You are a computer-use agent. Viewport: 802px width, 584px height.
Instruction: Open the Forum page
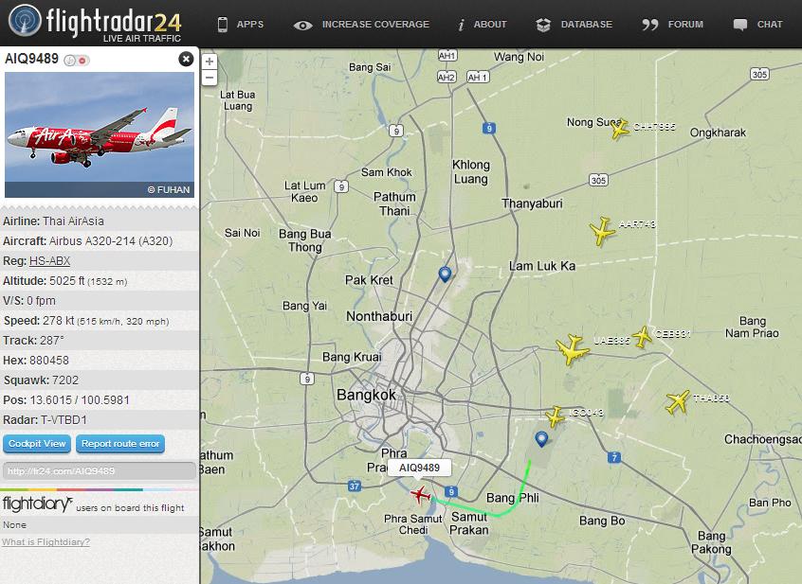(672, 24)
